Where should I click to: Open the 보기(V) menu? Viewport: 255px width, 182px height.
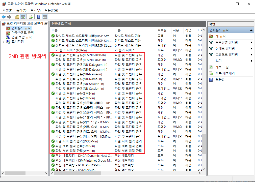point(35,10)
